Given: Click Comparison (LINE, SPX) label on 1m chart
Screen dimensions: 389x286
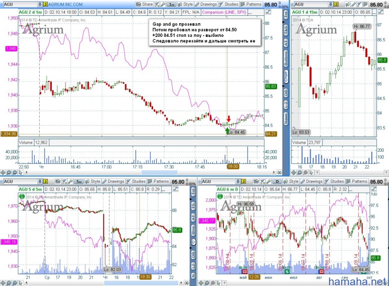Looking at the screenshot, I should (x=224, y=12).
